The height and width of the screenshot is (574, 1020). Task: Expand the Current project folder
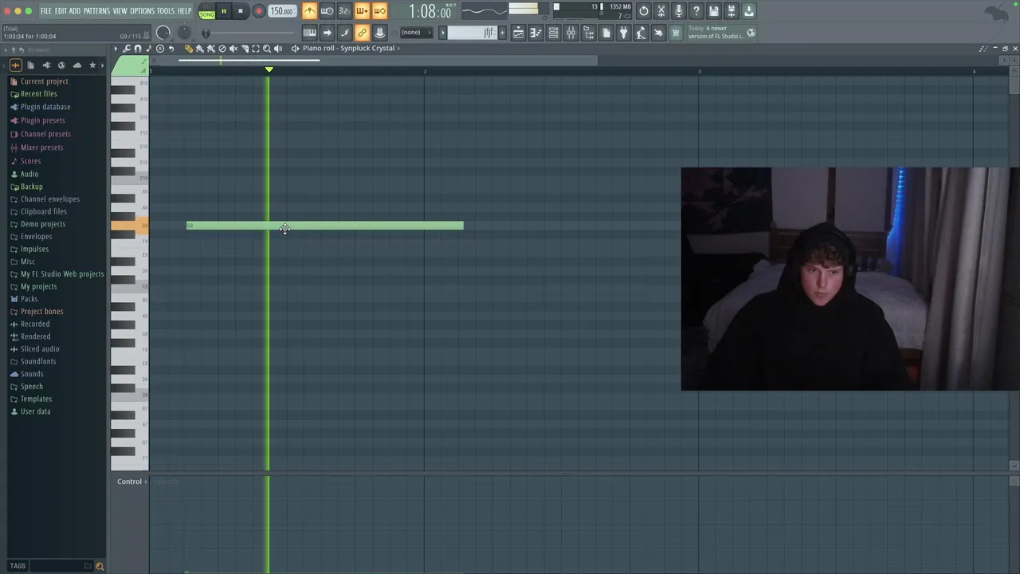coord(44,81)
